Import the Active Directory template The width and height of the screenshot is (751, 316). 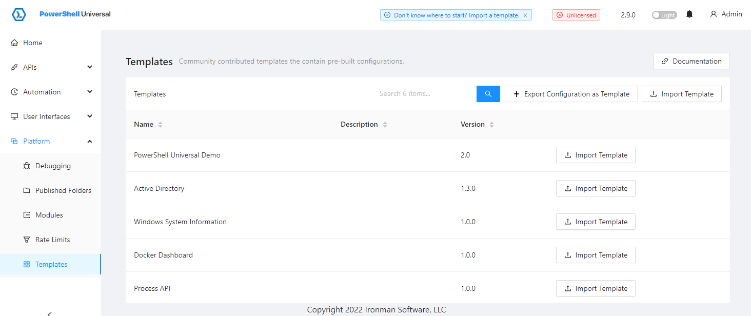click(595, 188)
